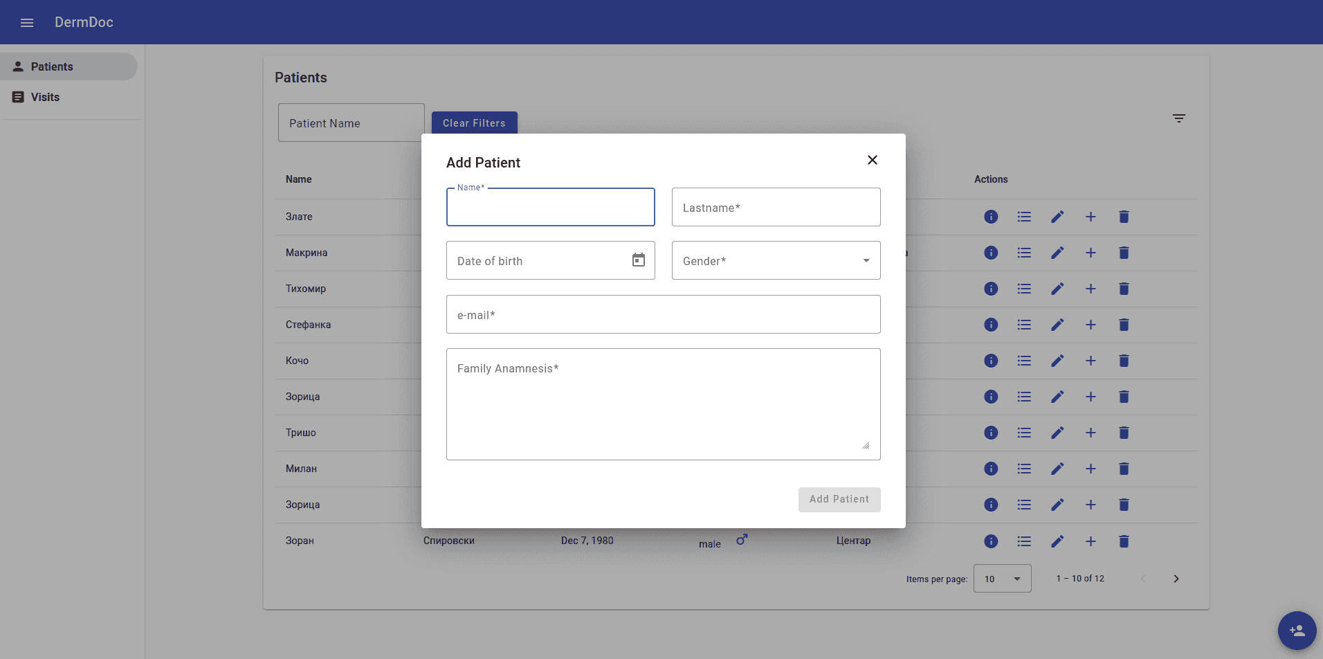Click into the e-mail field
This screenshot has width=1323, height=659.
pyautogui.click(x=663, y=315)
